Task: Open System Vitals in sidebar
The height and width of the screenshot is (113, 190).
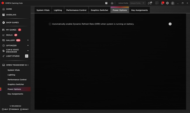Action: click(x=13, y=70)
